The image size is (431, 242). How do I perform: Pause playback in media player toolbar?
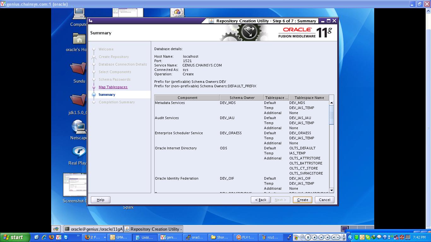pos(308,237)
